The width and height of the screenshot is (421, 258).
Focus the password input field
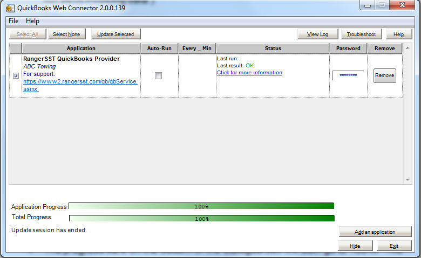coord(348,75)
